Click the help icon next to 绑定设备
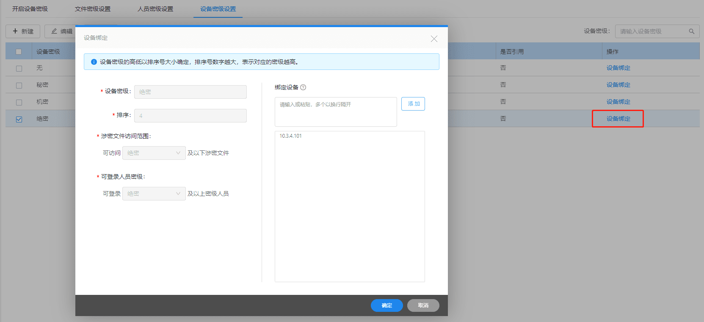Image resolution: width=704 pixels, height=322 pixels. pos(303,87)
